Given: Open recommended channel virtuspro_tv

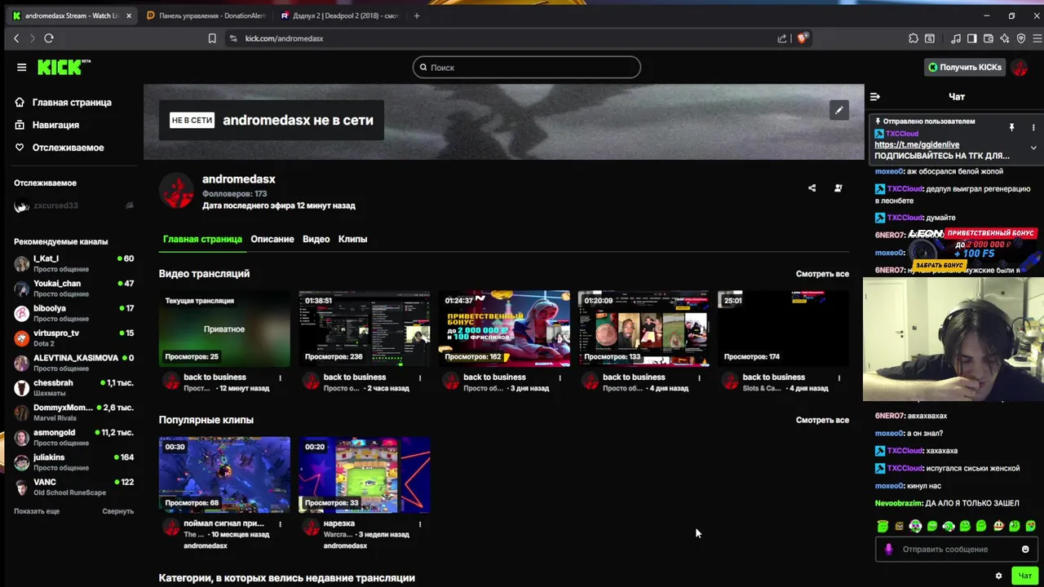Looking at the screenshot, I should [73, 338].
